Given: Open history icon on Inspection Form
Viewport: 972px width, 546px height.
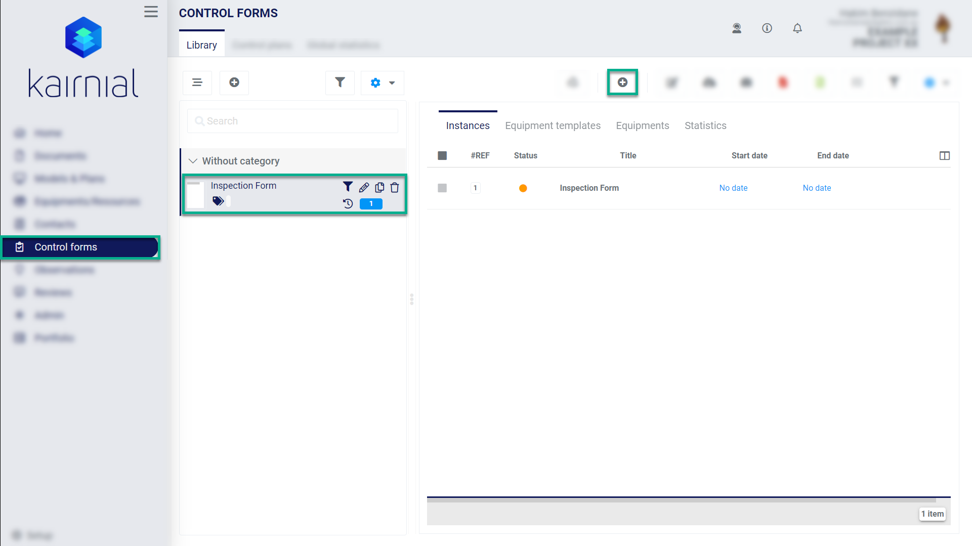Looking at the screenshot, I should click(x=348, y=204).
